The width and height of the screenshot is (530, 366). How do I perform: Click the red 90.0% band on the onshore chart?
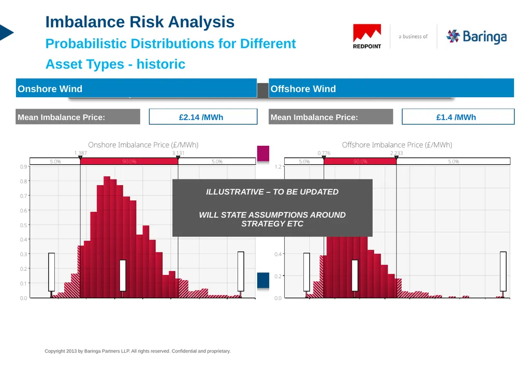[x=129, y=161]
